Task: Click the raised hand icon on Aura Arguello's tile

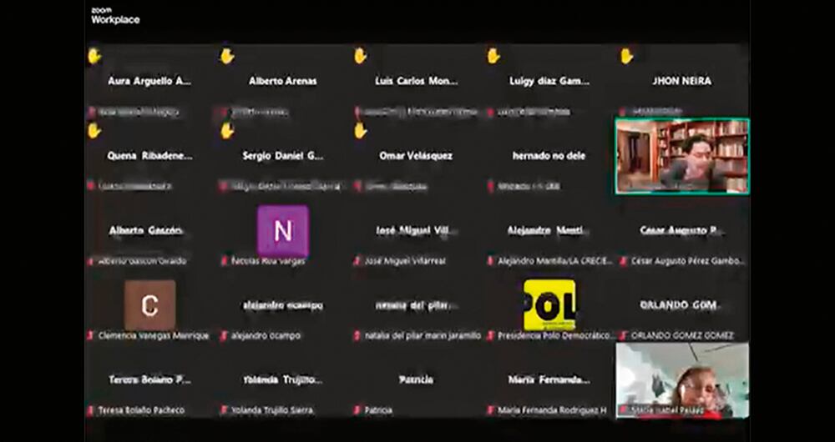Action: coord(94,56)
